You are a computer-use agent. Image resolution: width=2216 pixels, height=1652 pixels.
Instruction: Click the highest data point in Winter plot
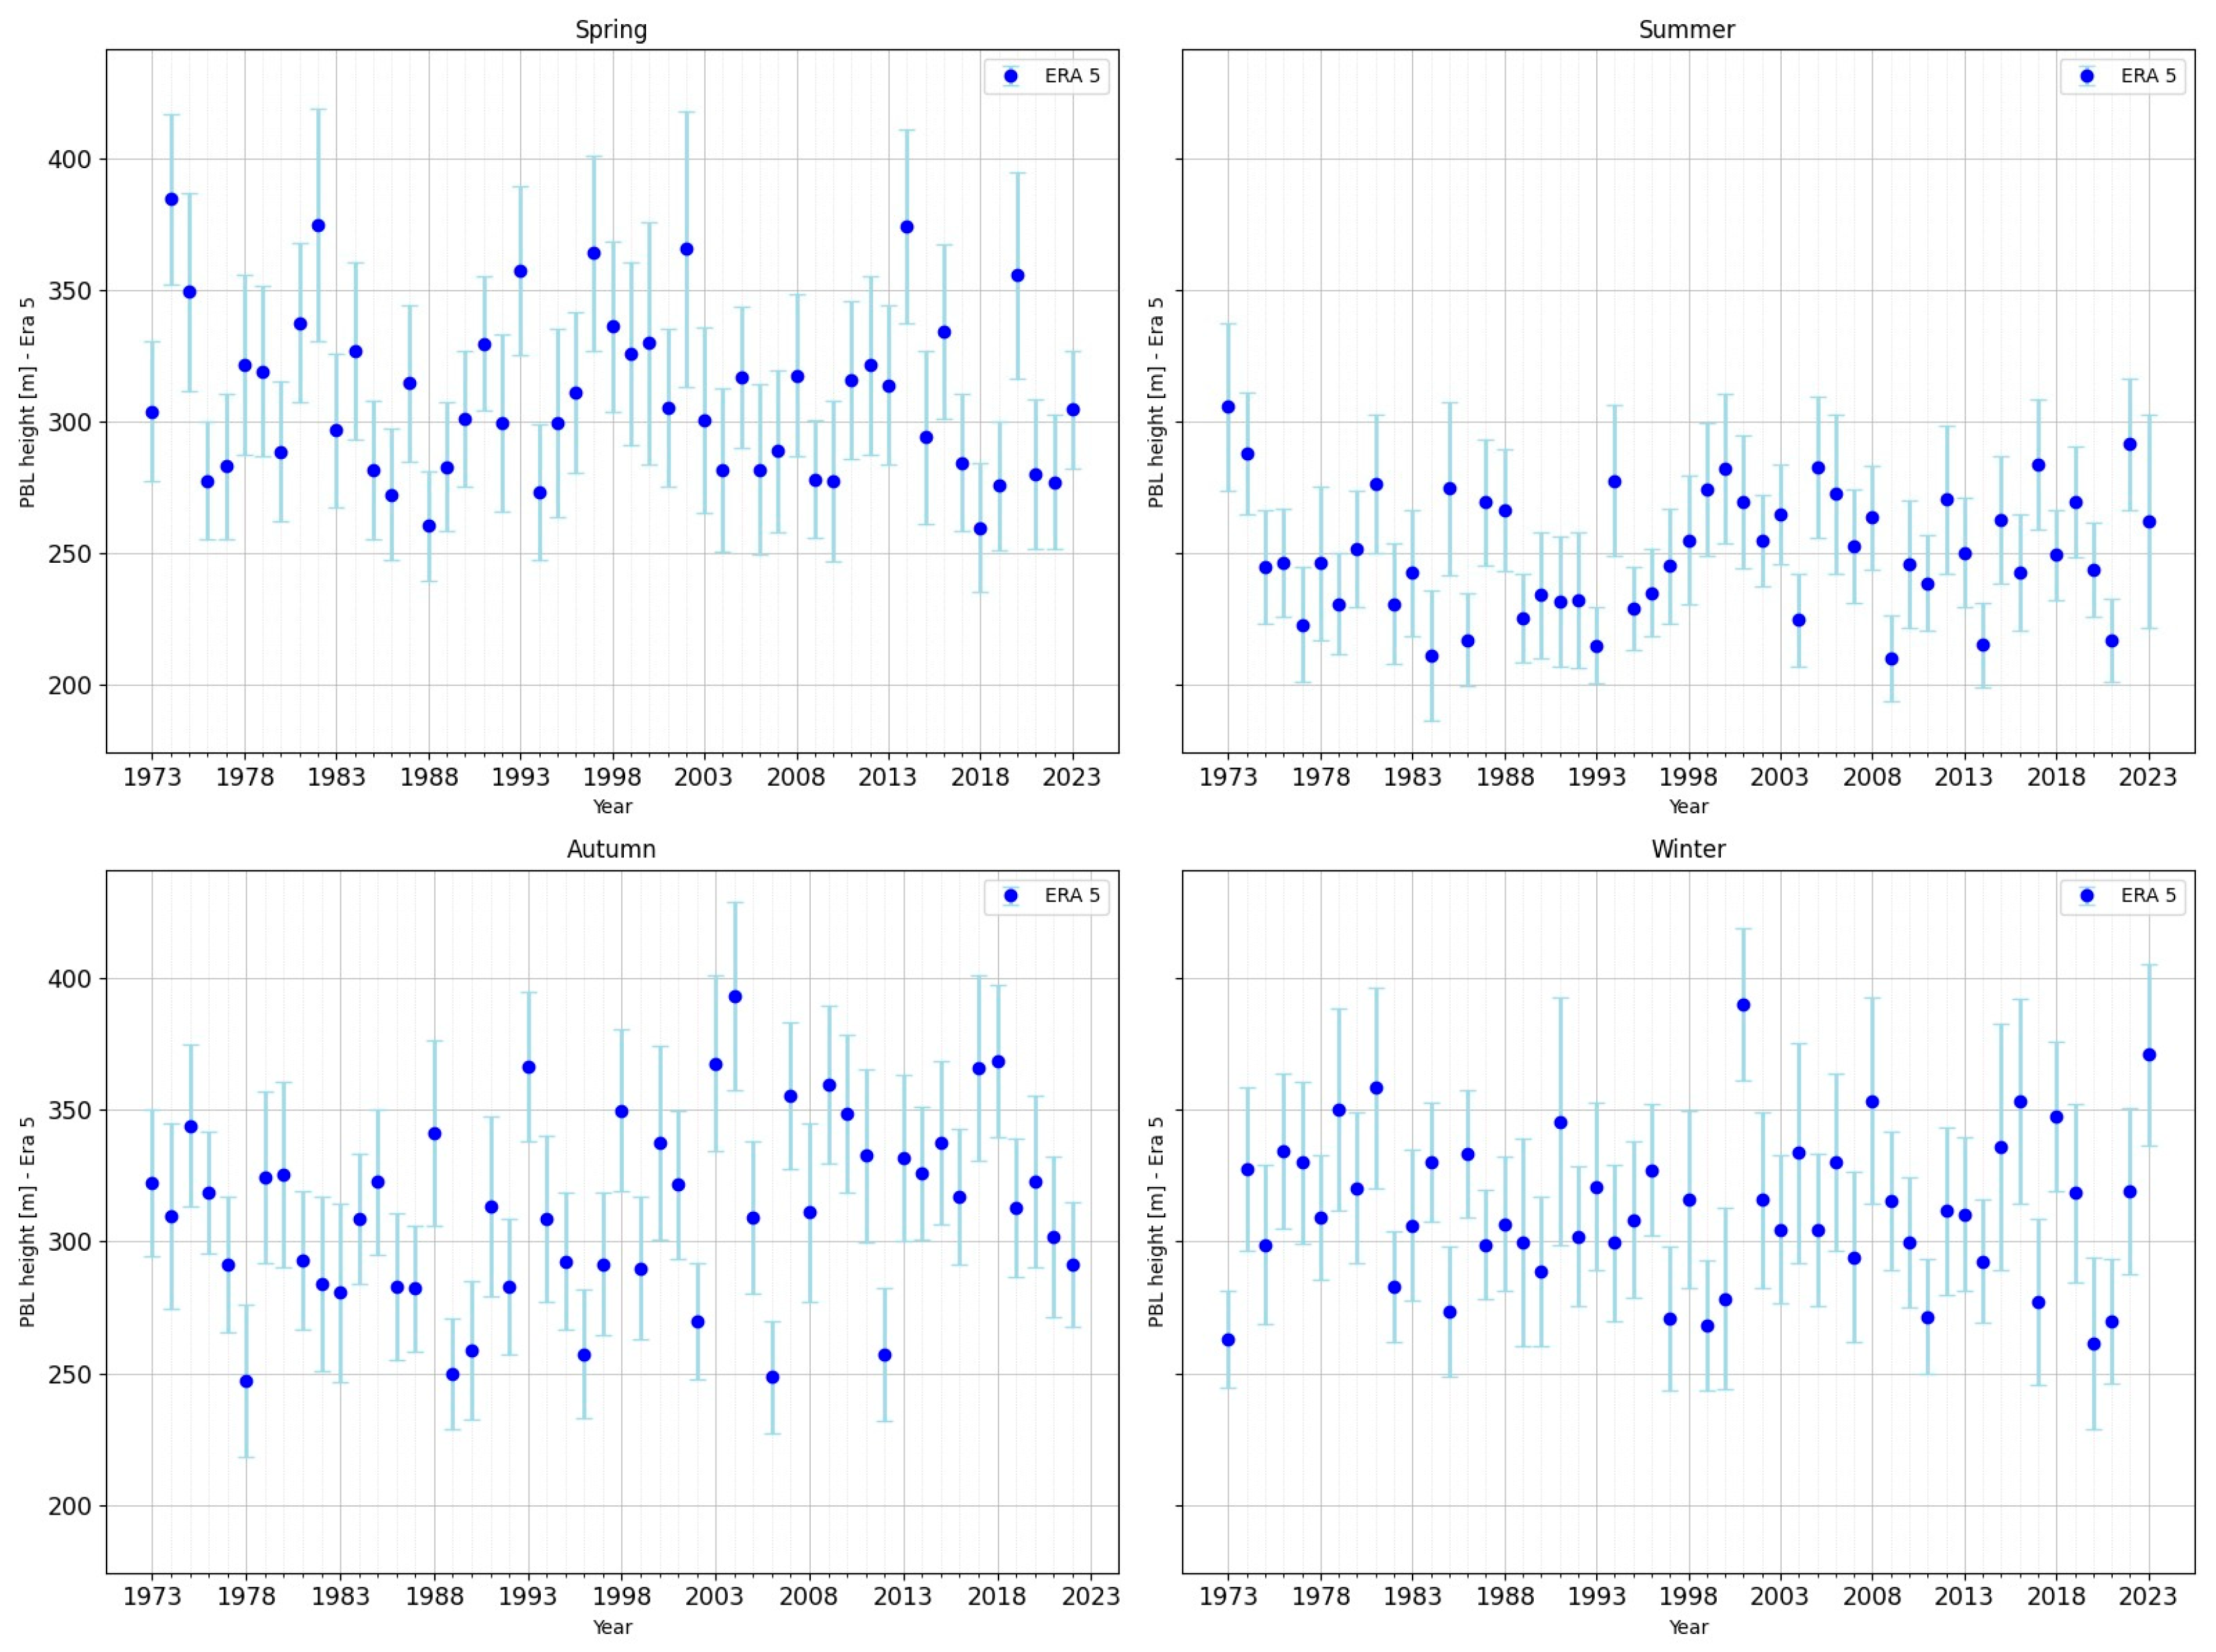click(x=1743, y=1005)
